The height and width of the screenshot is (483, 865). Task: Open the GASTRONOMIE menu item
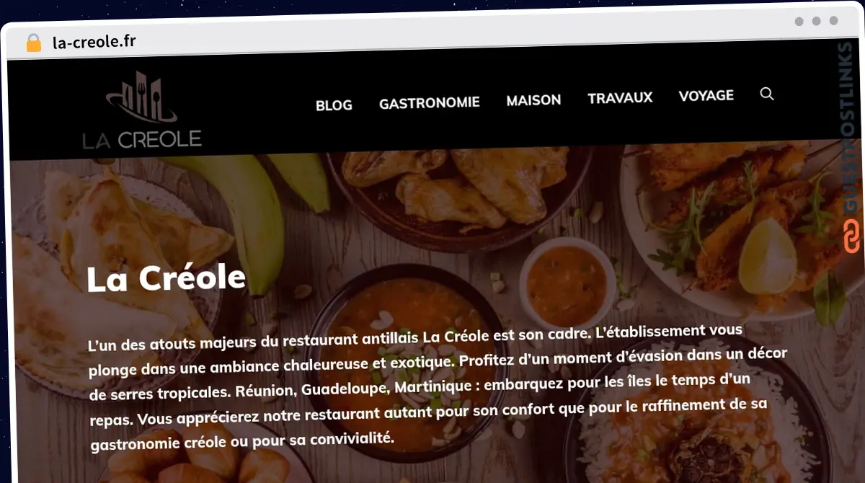(x=429, y=103)
